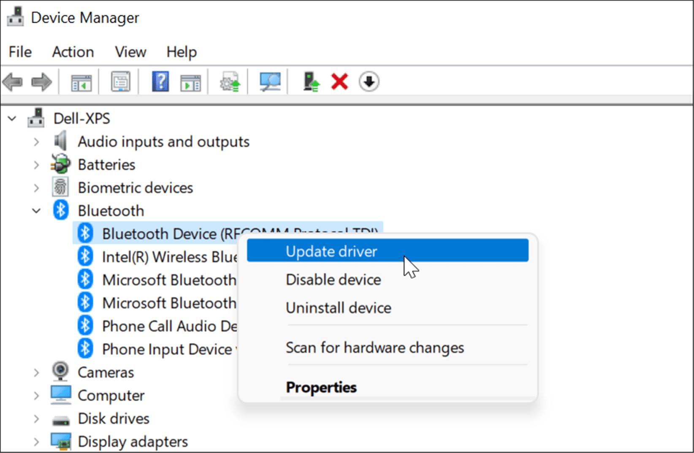The height and width of the screenshot is (453, 694).
Task: Open the View menu
Action: [130, 51]
